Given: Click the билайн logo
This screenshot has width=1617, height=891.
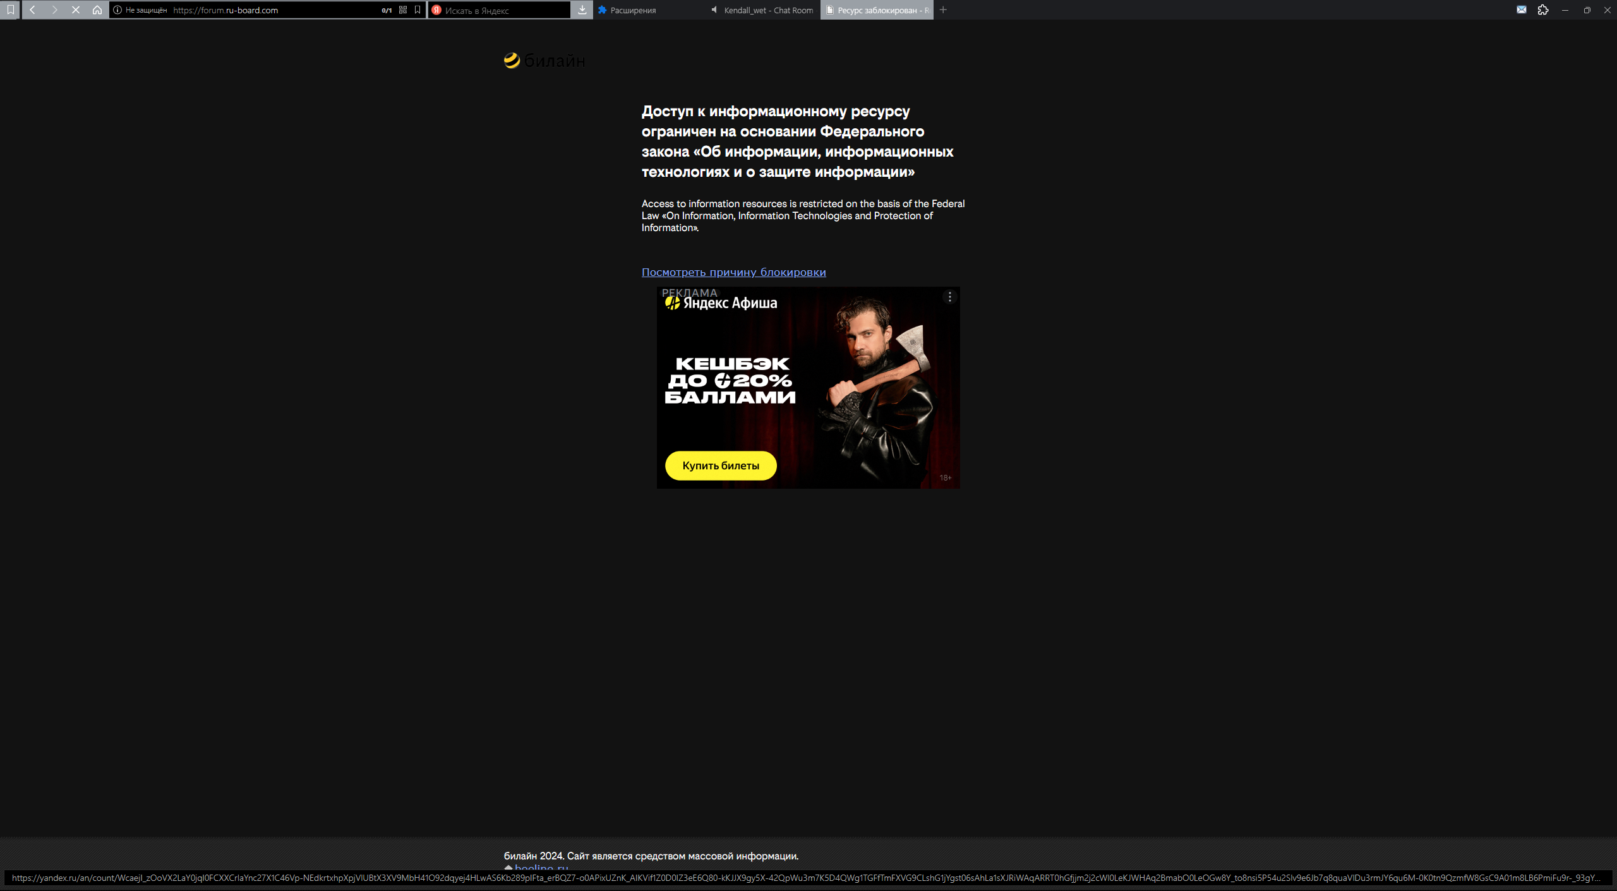Looking at the screenshot, I should [x=544, y=61].
